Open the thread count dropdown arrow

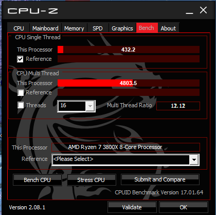point(90,106)
